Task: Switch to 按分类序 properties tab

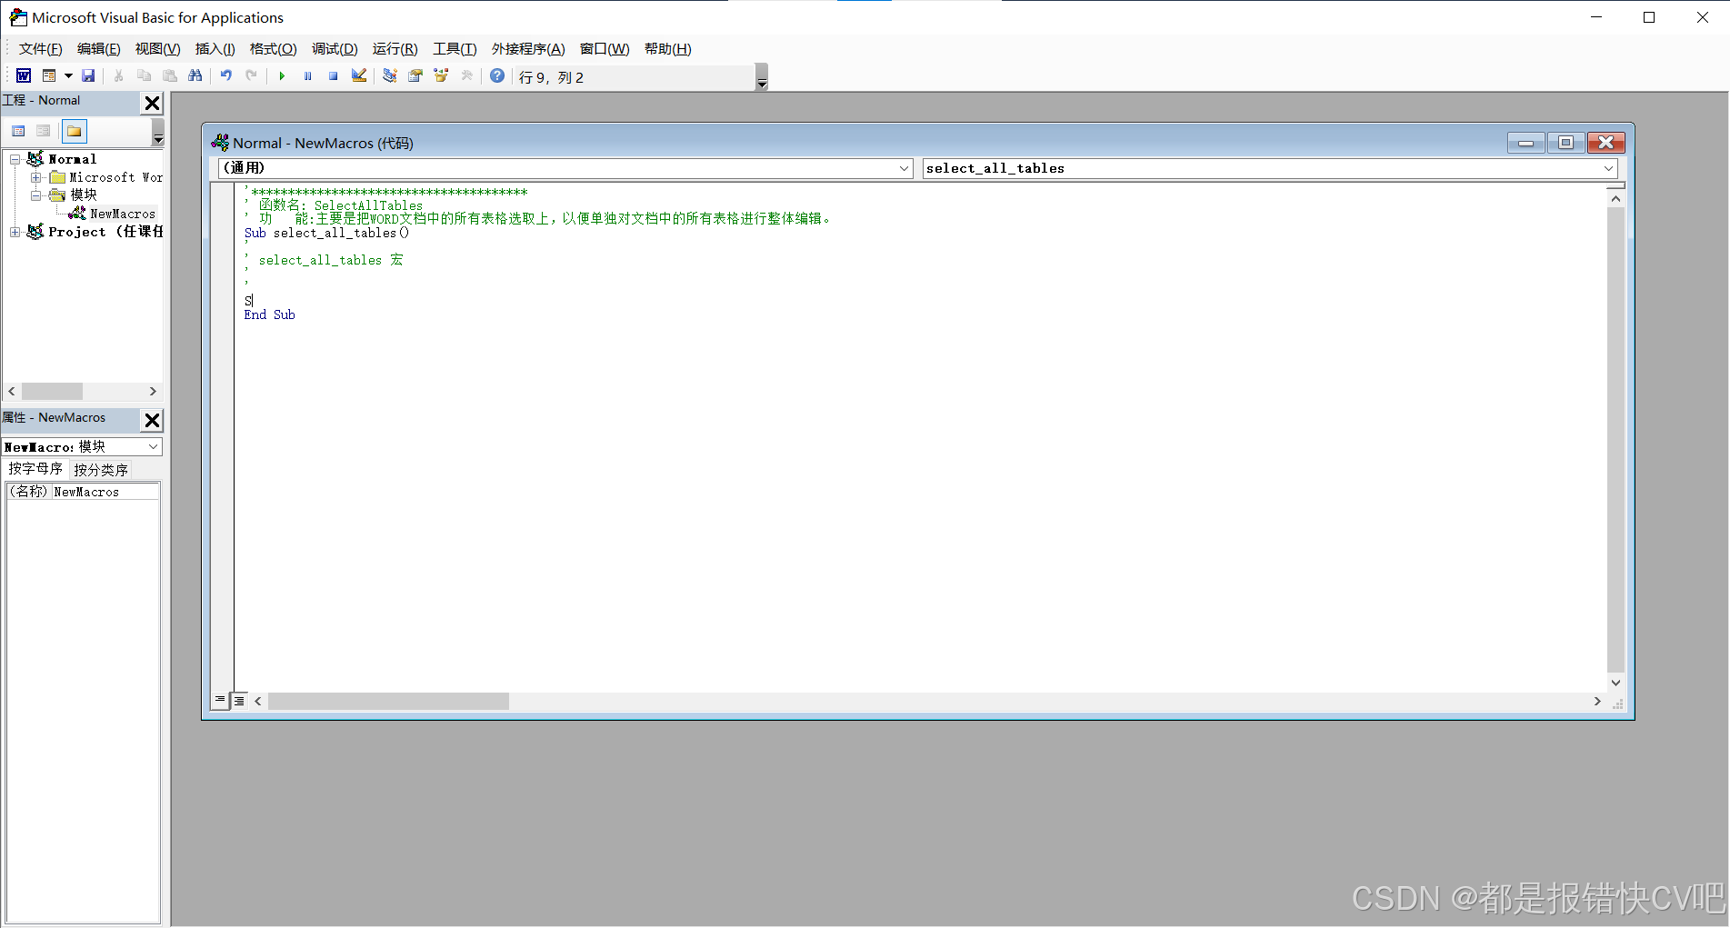Action: (101, 470)
